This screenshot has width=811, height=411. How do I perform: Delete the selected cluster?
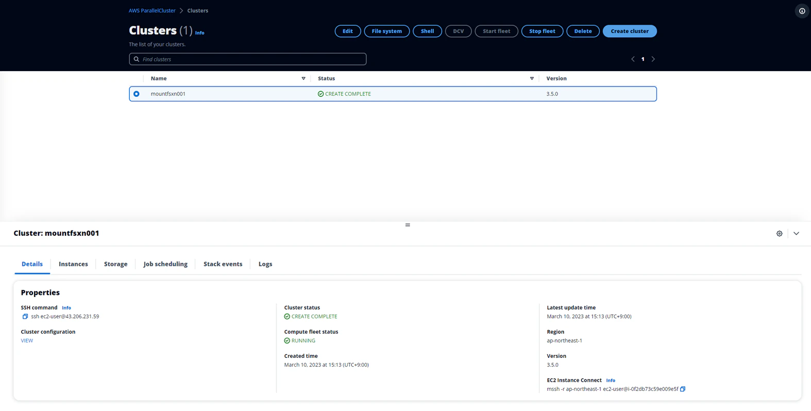tap(583, 31)
